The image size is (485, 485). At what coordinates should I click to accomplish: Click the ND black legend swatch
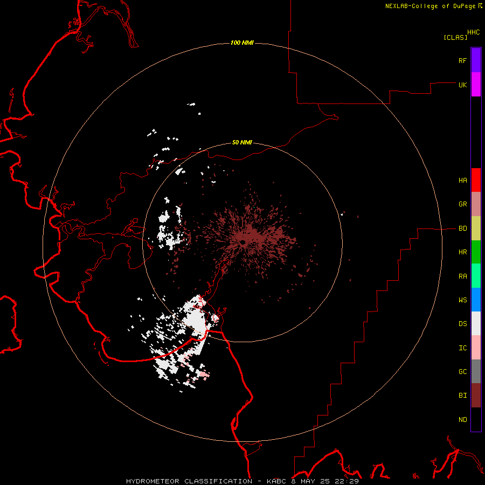point(476,419)
